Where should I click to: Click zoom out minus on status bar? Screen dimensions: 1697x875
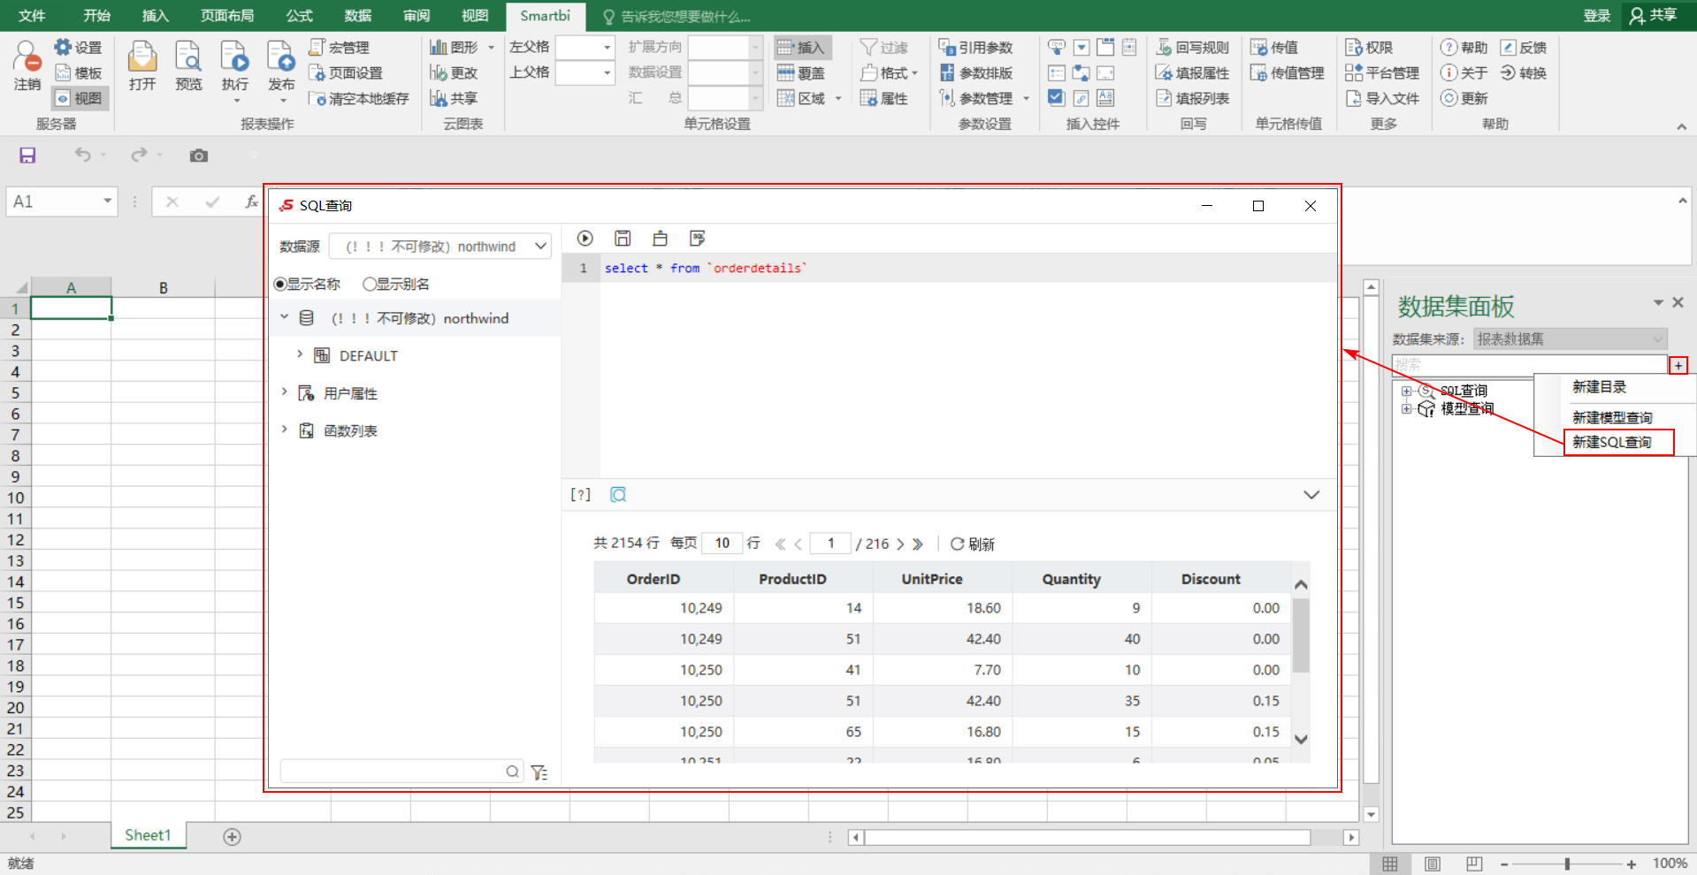[x=1504, y=864]
